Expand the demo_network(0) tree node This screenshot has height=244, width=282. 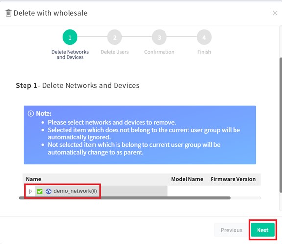click(x=30, y=191)
